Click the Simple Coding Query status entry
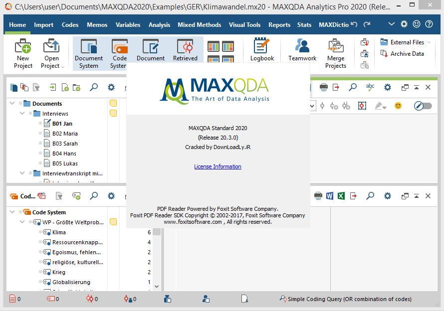The image size is (444, 311). tap(345, 299)
